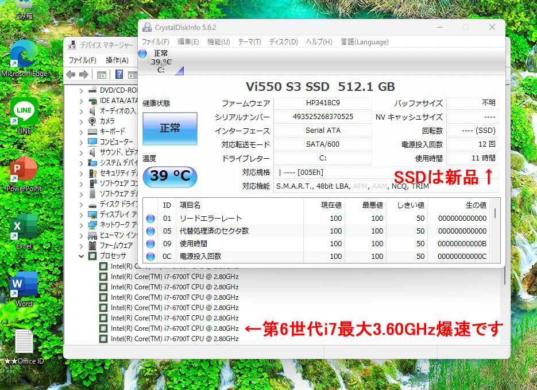537x390 pixels.
Task: Expand the DVD/CD-ROM tree node
Action: pyautogui.click(x=81, y=91)
